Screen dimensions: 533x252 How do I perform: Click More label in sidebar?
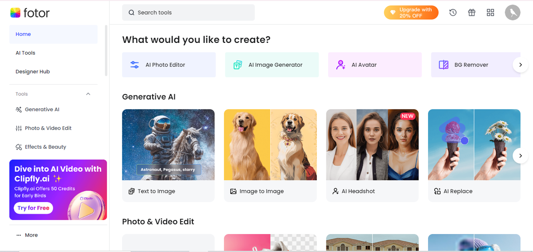click(31, 235)
